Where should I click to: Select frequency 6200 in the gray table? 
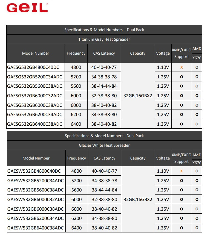tap(76, 114)
